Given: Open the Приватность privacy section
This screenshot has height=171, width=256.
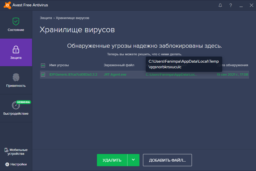Looking at the screenshot, I should tap(16, 80).
